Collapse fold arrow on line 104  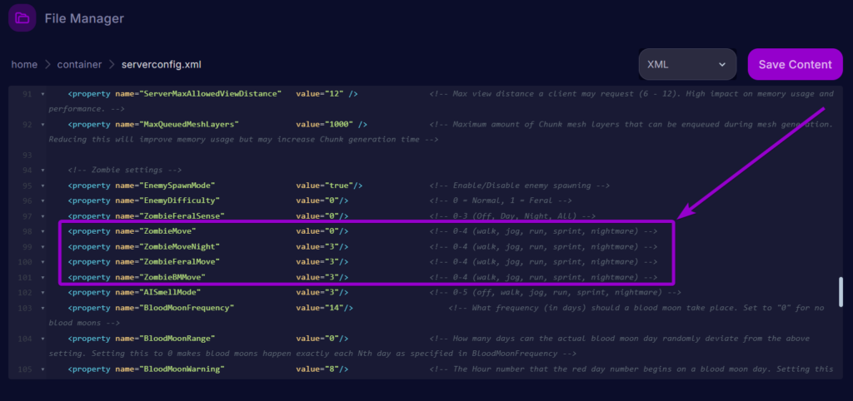[42, 338]
